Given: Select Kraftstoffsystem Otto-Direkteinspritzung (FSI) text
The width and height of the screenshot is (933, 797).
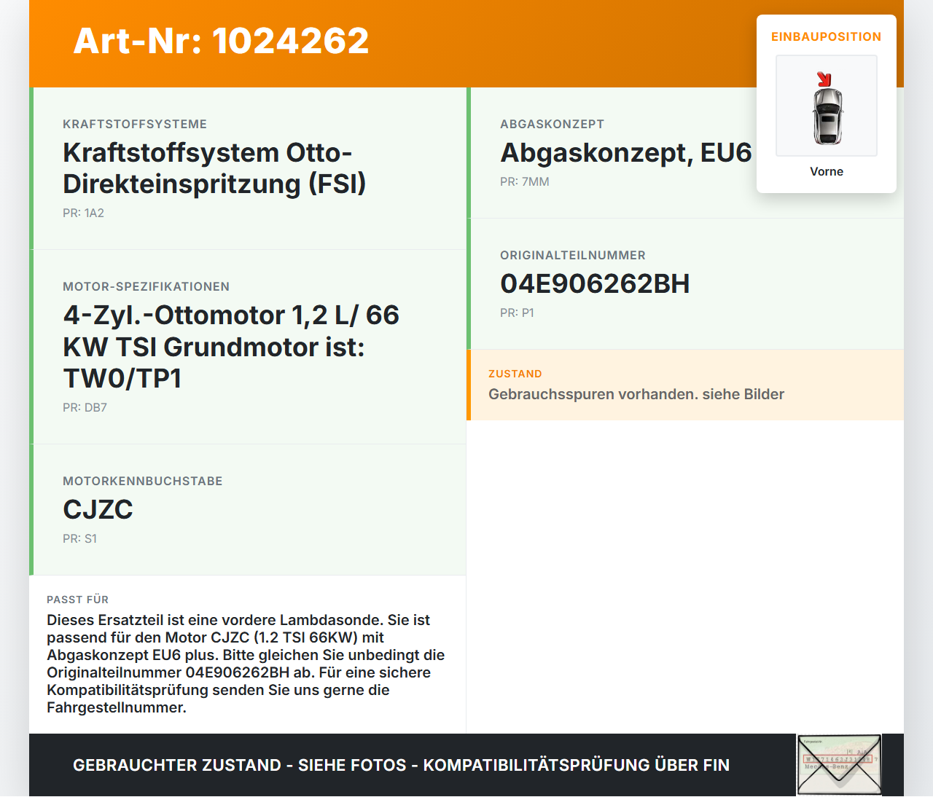Looking at the screenshot, I should (x=214, y=168).
